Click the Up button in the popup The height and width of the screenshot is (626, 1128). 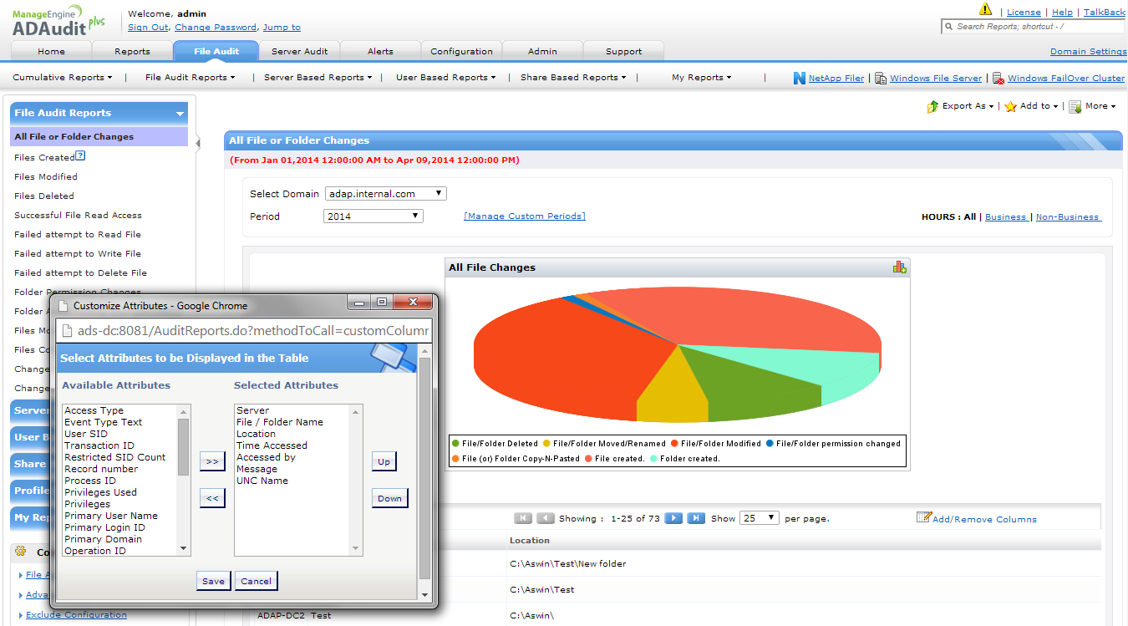[384, 461]
